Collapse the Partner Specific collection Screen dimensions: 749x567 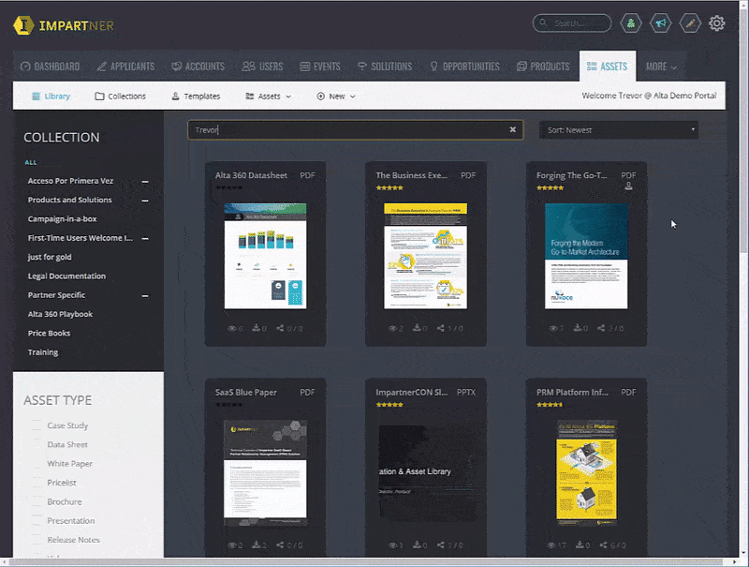145,295
